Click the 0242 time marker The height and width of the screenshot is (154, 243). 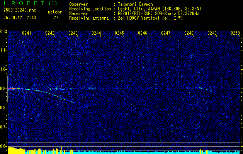coord(50,33)
